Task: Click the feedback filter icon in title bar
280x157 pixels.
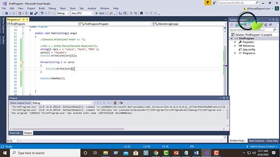Action: point(208,3)
